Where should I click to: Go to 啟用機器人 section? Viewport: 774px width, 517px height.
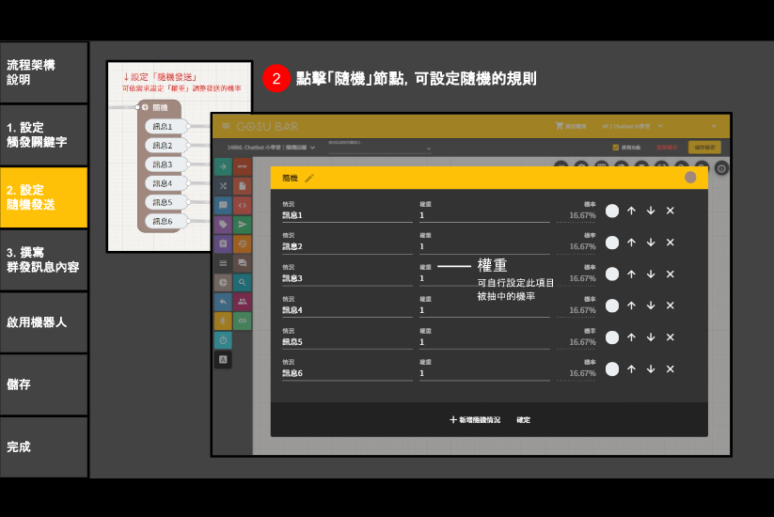click(44, 322)
